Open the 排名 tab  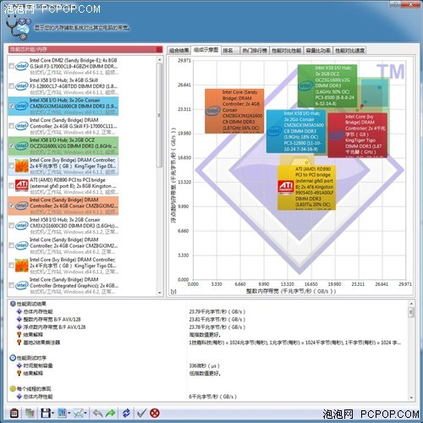click(230, 51)
